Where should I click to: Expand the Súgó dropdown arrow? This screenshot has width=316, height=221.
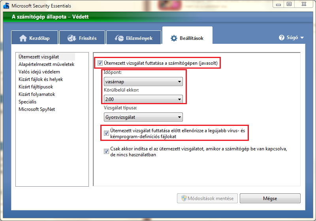302,38
